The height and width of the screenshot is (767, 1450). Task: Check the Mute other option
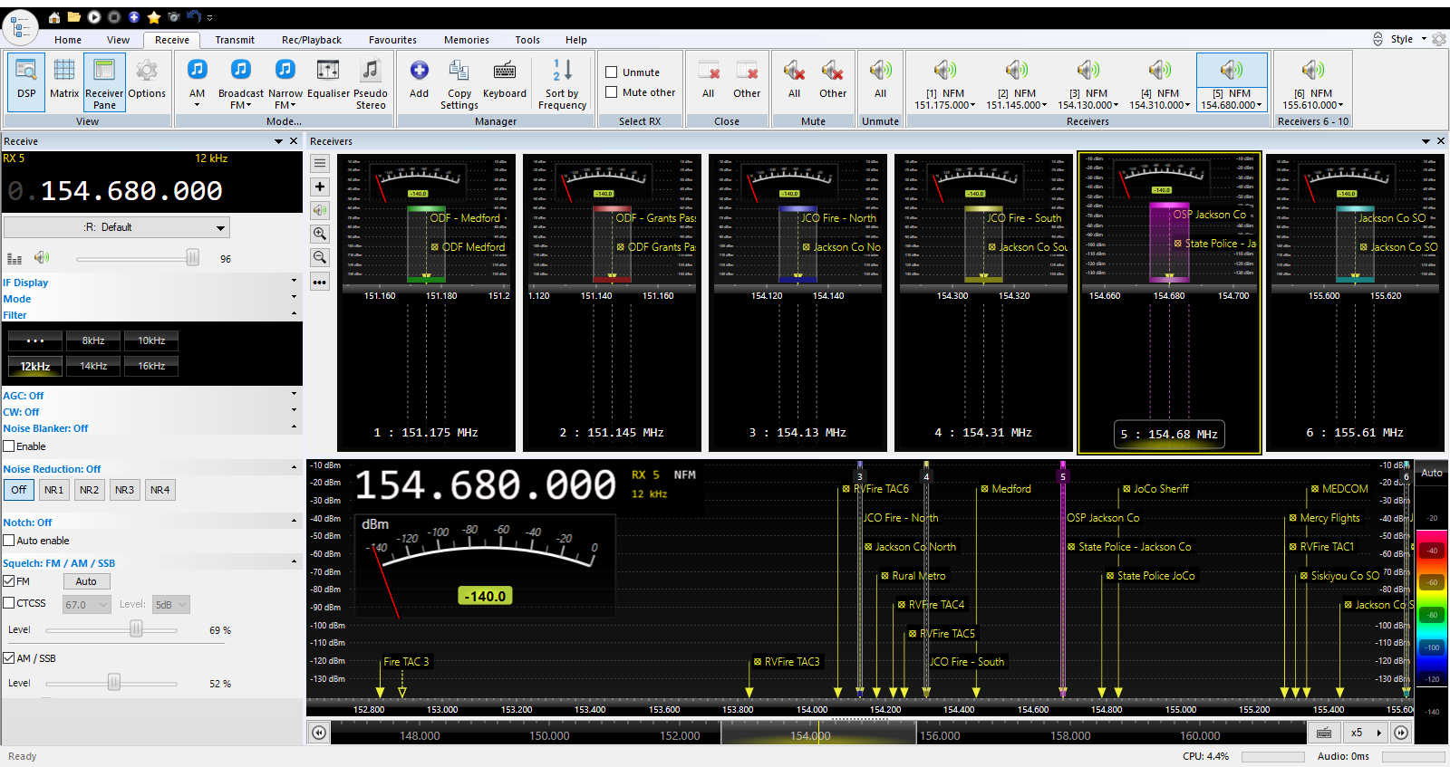click(x=612, y=92)
